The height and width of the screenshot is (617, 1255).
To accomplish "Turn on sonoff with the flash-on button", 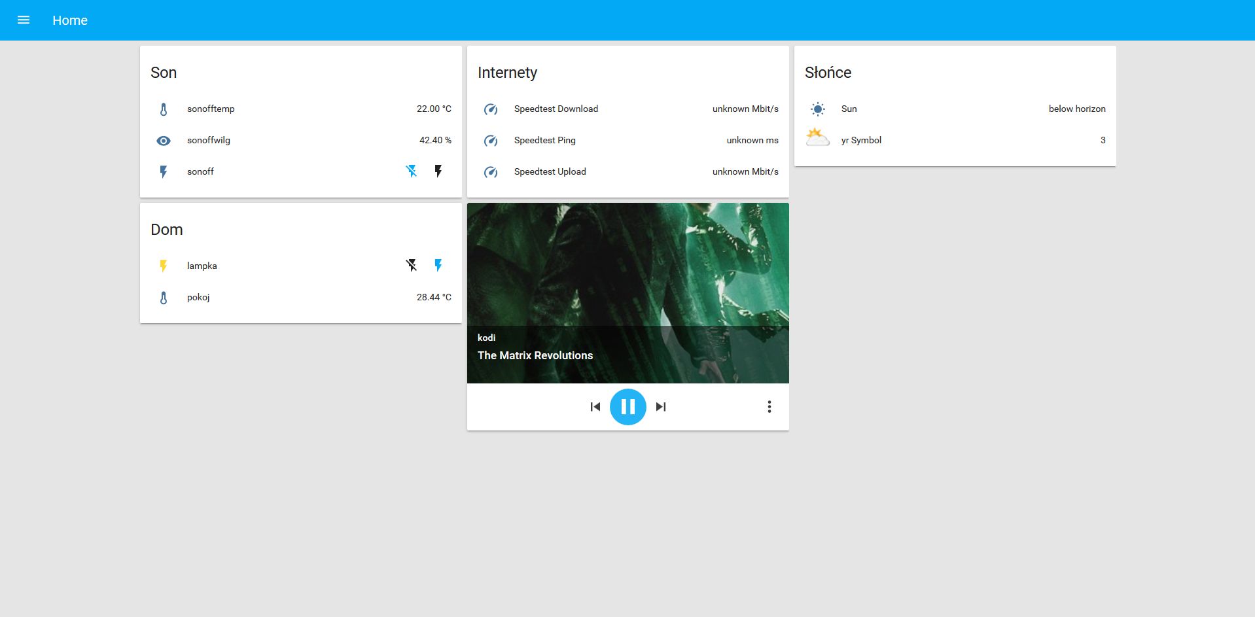I will point(438,171).
